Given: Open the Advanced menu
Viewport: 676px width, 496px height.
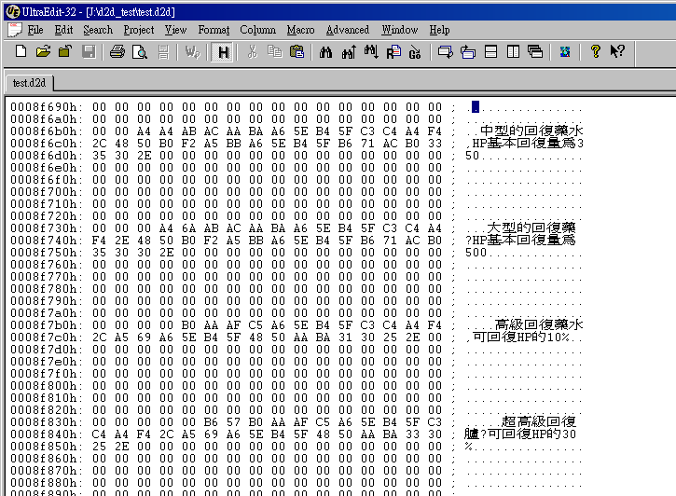Looking at the screenshot, I should point(348,30).
